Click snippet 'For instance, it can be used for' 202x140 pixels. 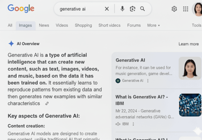pyautogui.click(x=143, y=68)
